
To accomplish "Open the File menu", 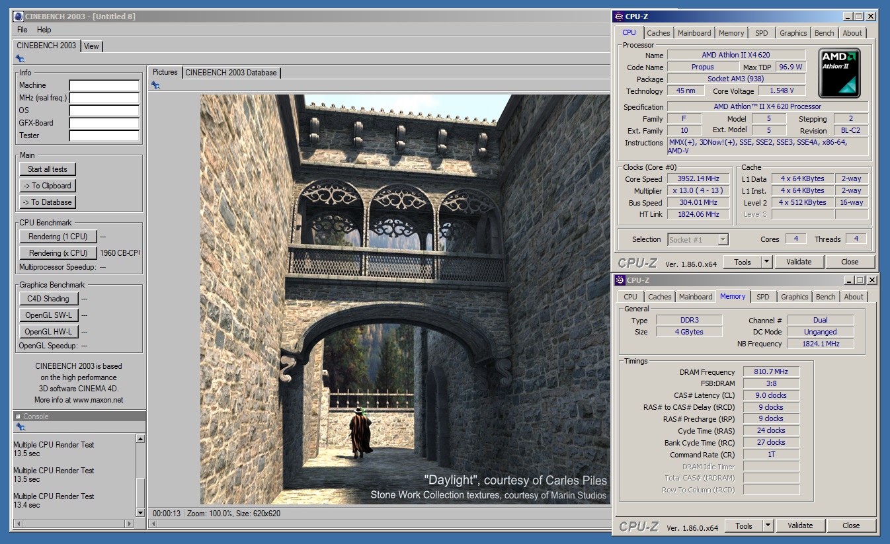I will tap(22, 30).
